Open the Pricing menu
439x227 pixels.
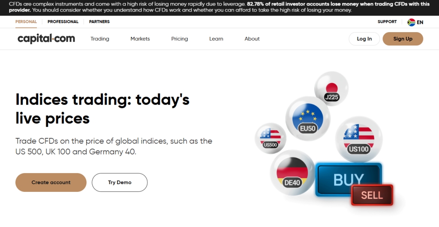click(180, 39)
